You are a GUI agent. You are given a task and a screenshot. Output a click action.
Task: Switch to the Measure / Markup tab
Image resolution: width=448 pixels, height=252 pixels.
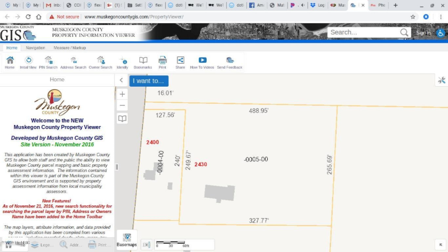[x=70, y=48]
